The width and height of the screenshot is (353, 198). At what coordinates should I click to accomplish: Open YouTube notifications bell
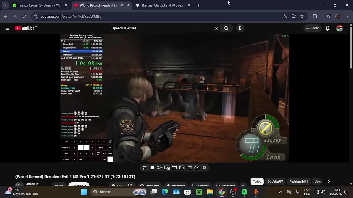(x=328, y=28)
